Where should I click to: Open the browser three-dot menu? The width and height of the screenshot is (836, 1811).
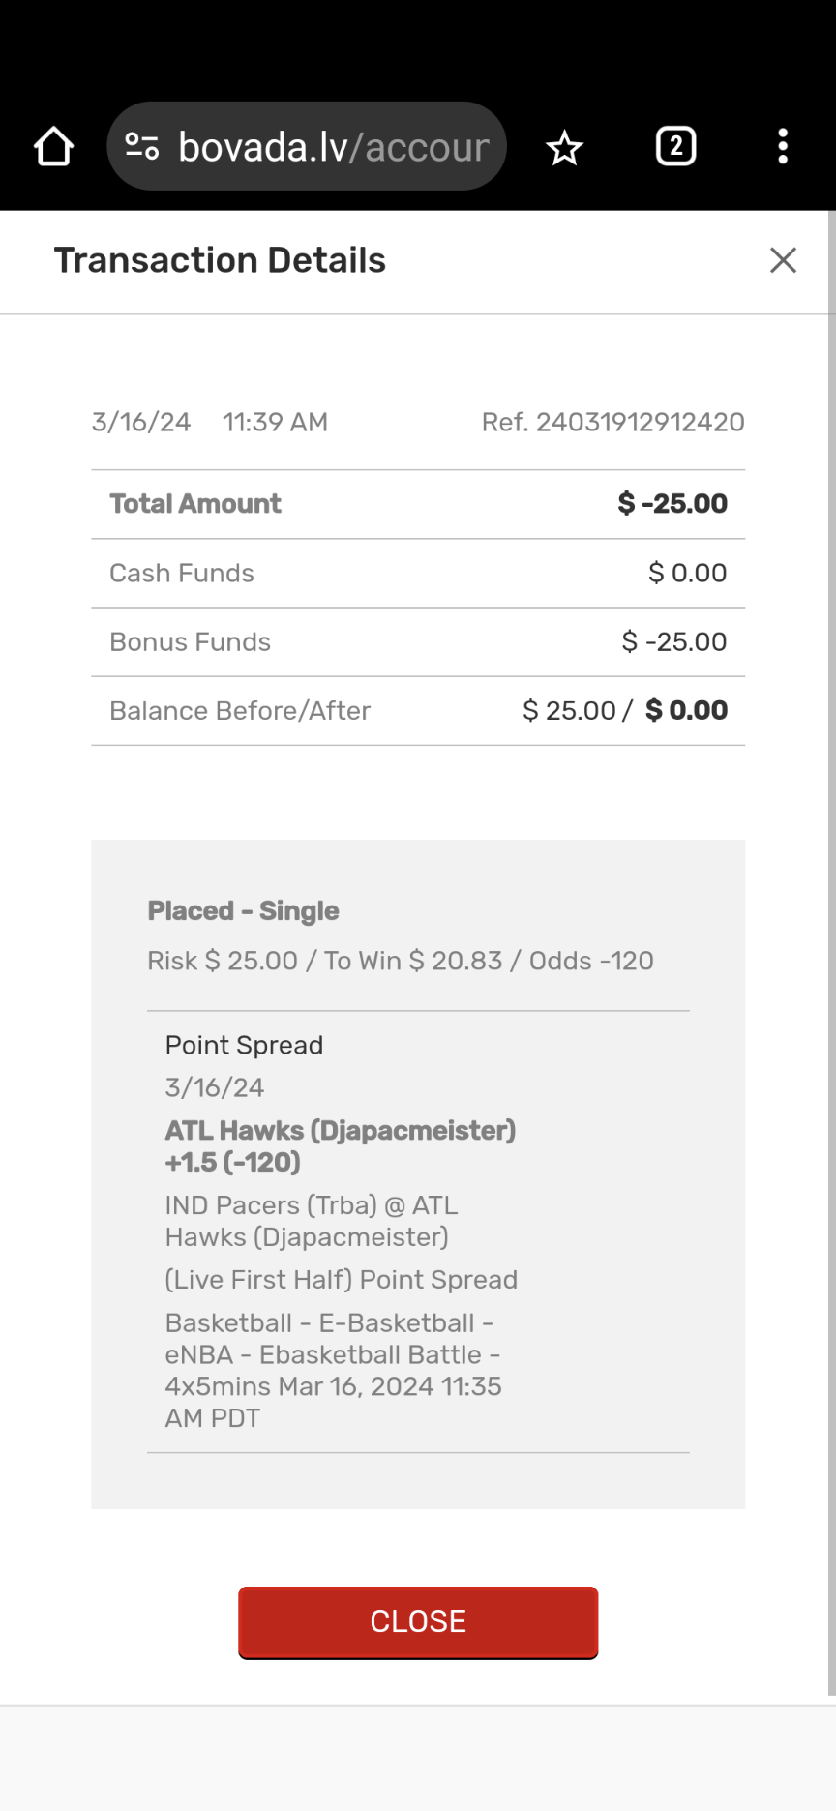(x=783, y=147)
